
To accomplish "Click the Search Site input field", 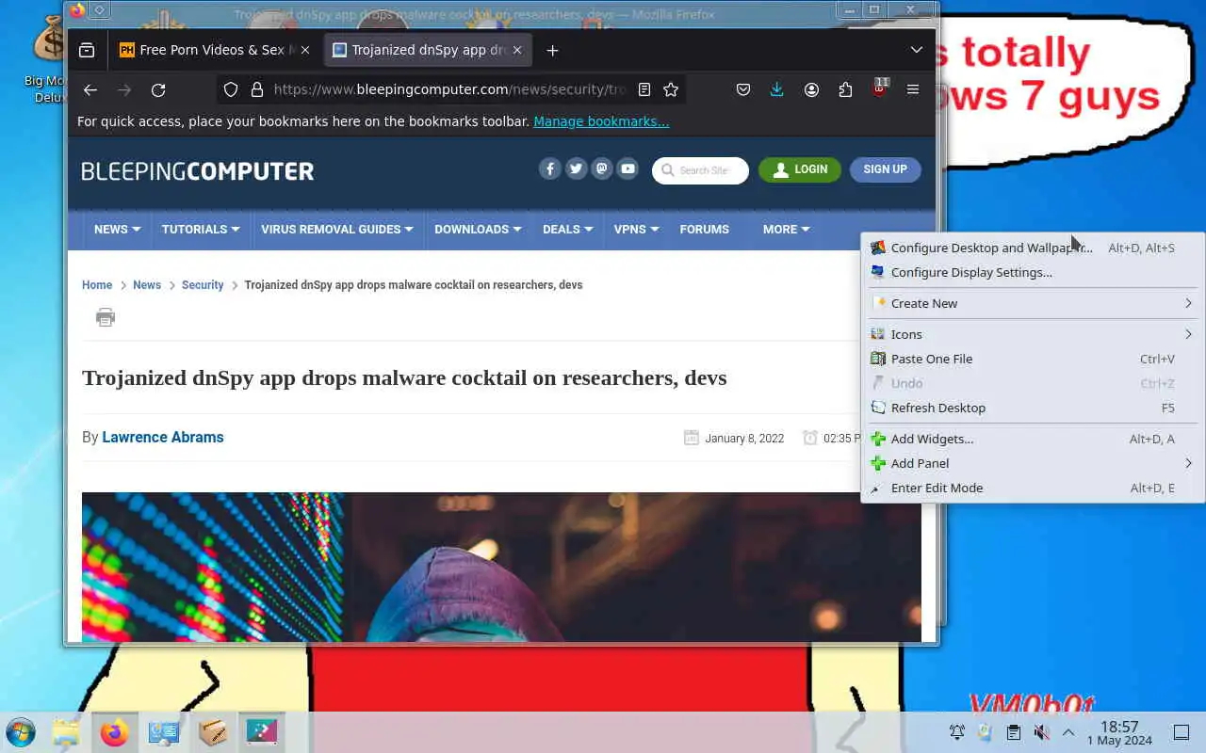I will (x=700, y=170).
